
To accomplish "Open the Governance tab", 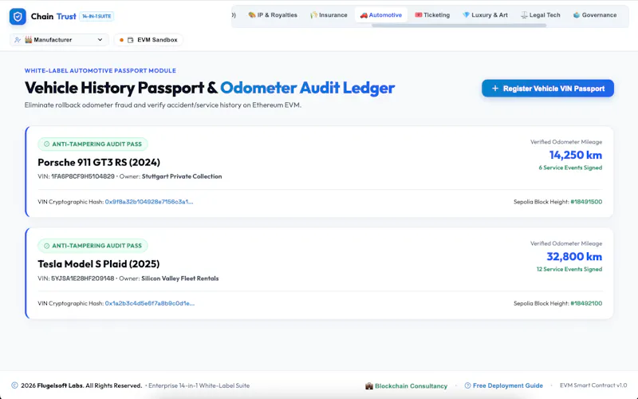I will pyautogui.click(x=595, y=15).
